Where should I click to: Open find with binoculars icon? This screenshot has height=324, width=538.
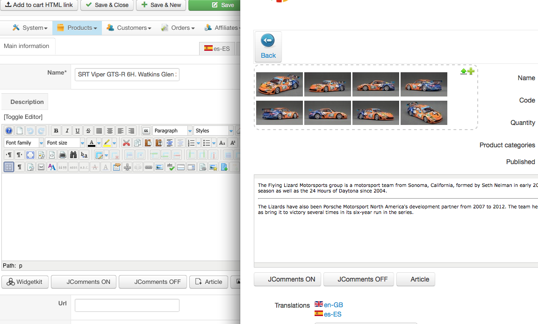click(73, 155)
